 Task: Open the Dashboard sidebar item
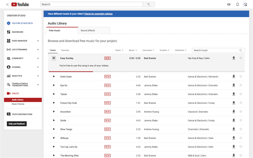tap(15, 32)
